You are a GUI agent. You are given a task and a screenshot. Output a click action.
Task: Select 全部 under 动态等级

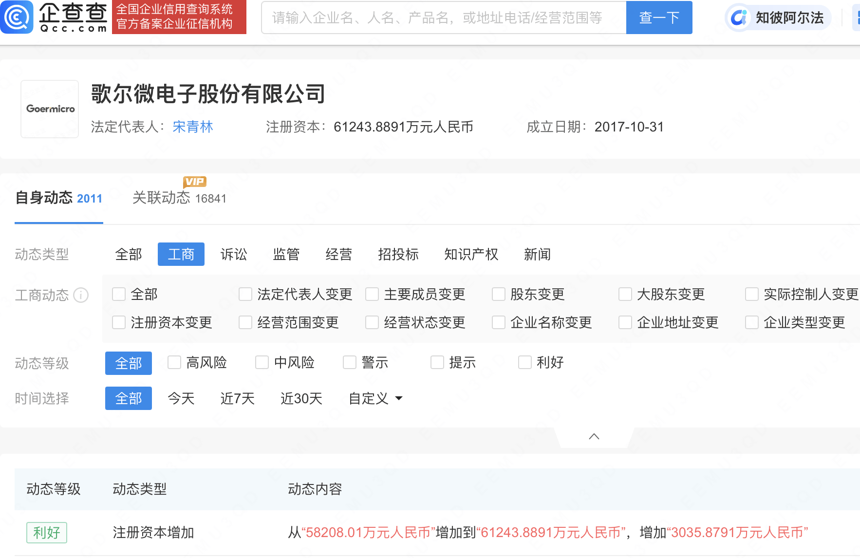129,363
